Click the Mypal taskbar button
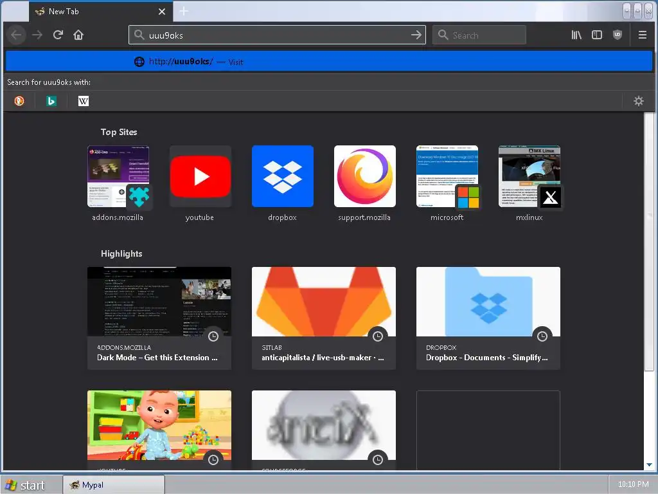Screen dimensions: 658x494 pos(113,485)
